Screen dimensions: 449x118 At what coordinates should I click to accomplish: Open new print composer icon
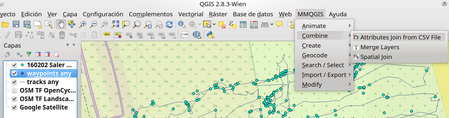pyautogui.click(x=38, y=24)
